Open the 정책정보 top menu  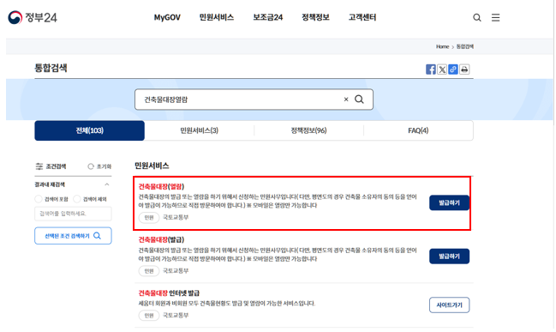[315, 17]
